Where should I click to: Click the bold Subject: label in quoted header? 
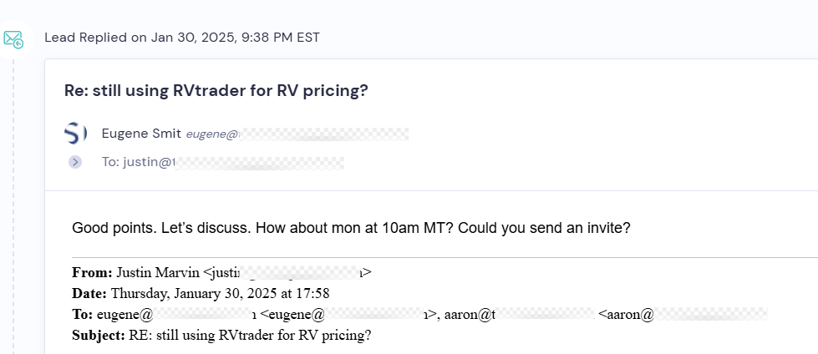pos(99,336)
